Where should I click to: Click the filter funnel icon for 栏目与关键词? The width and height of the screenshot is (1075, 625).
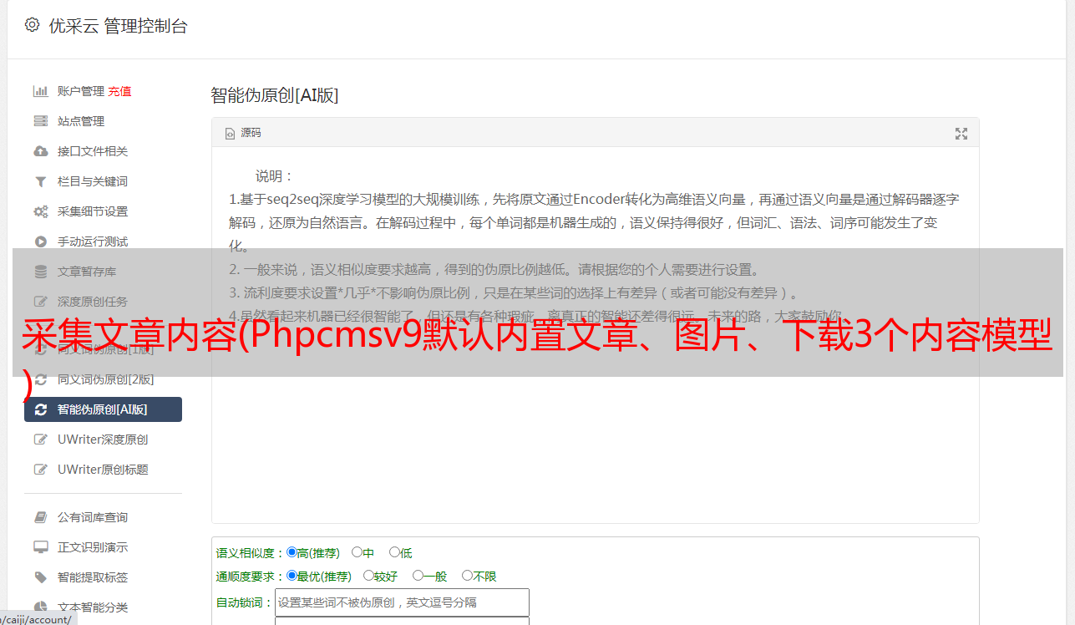coord(40,181)
